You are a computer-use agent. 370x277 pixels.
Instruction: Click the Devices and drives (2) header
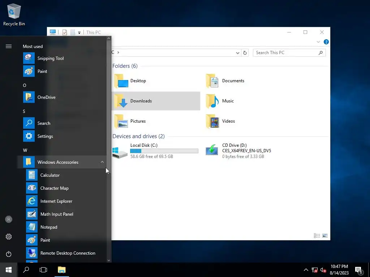(x=138, y=136)
